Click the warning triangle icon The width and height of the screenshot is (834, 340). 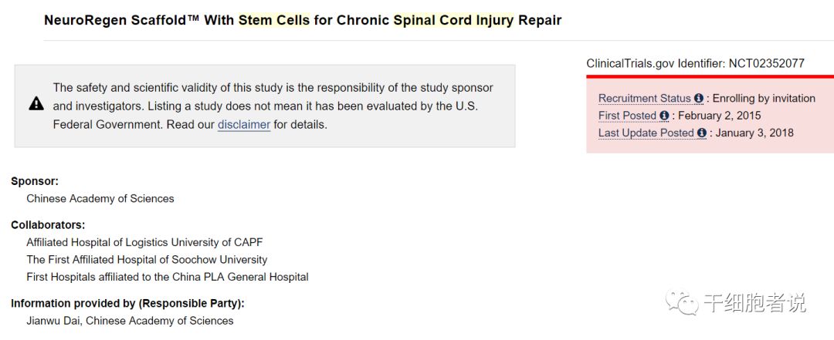[x=36, y=103]
